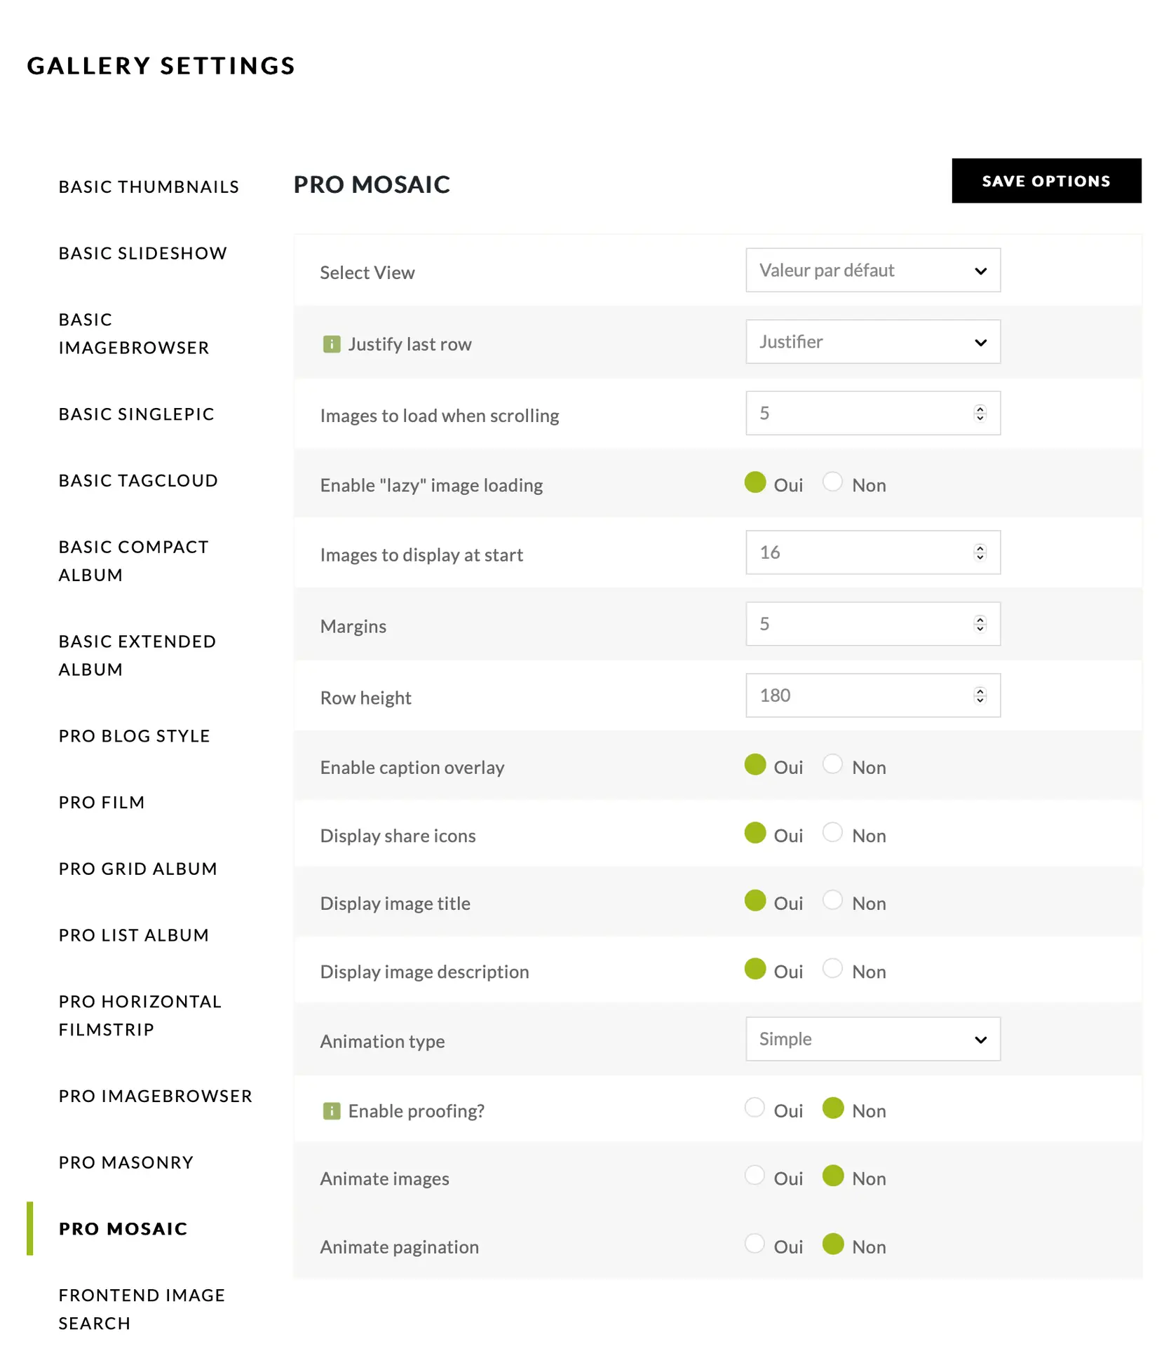Click stepper for Images to load when scrolling

point(980,414)
